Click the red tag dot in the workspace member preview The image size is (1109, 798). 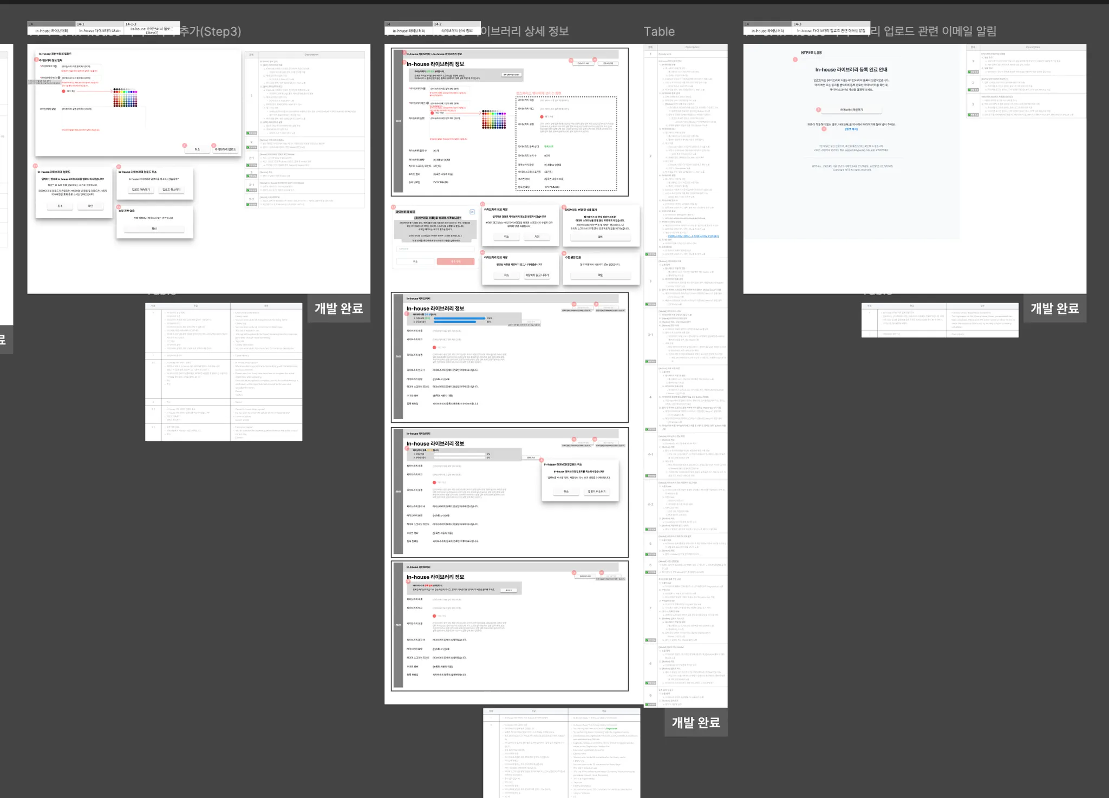tap(542, 116)
